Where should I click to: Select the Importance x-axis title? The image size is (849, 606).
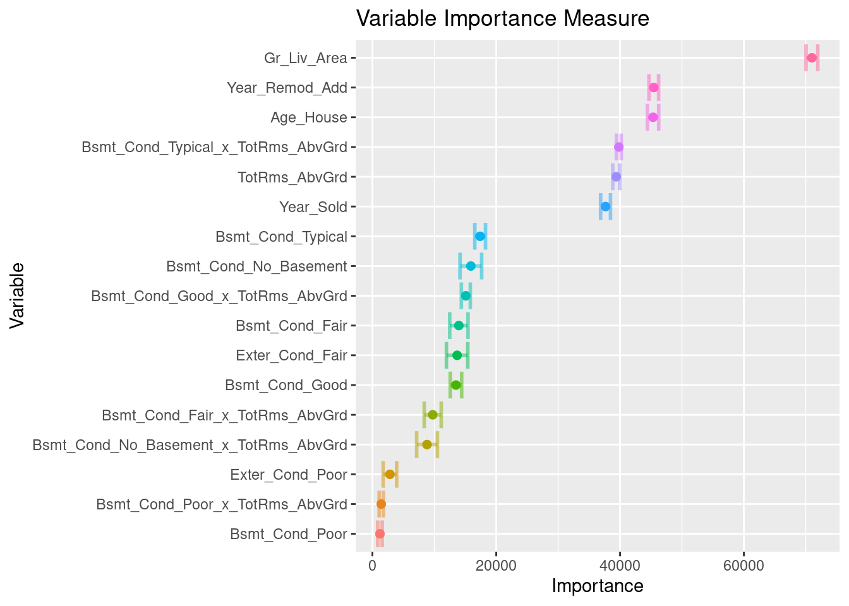point(598,586)
